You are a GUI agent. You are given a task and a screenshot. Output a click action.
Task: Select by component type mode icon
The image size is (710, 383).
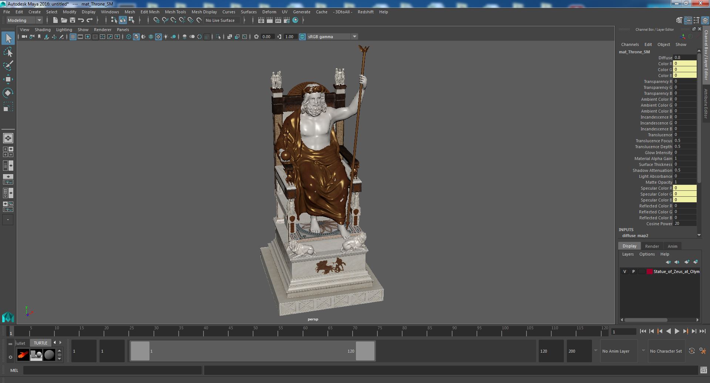click(x=131, y=20)
